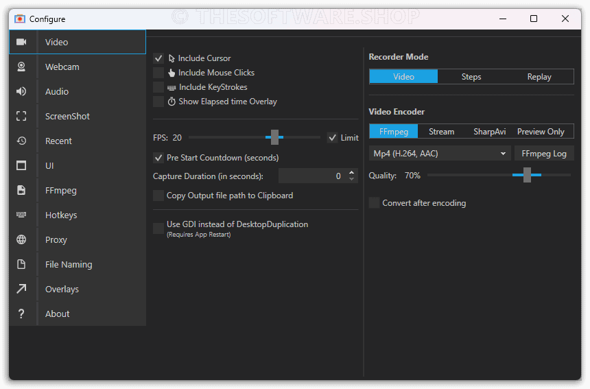Open Recent via the history clock icon
Image resolution: width=590 pixels, height=389 pixels.
click(21, 141)
